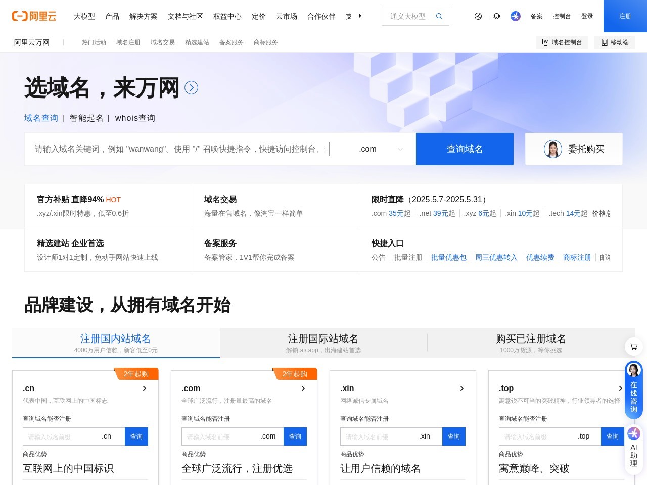Focus the .cn domain prefix input
This screenshot has width=647, height=485.
pos(61,437)
